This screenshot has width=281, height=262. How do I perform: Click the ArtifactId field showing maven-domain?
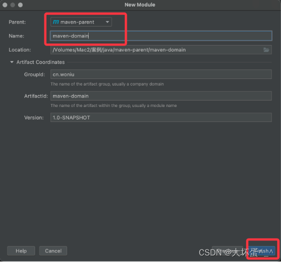pos(161,96)
